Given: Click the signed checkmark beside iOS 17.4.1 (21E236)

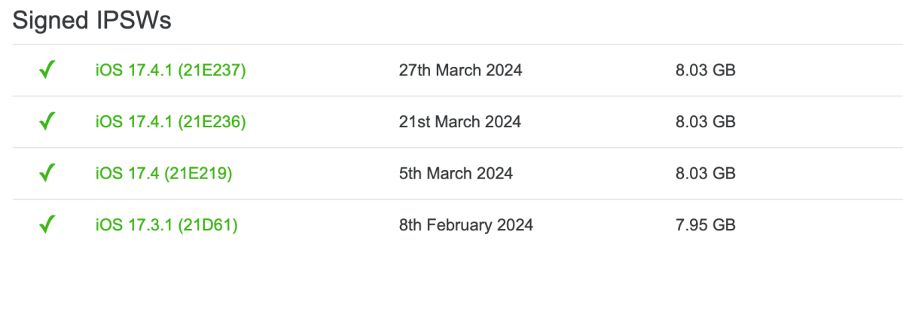Looking at the screenshot, I should [47, 121].
